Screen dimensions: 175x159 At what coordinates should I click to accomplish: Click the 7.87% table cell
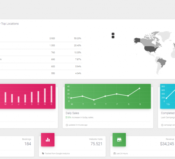tap(78, 59)
